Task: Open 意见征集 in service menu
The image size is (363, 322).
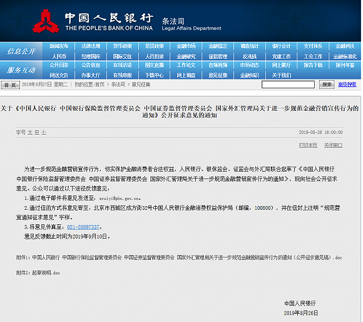Action: tap(218, 75)
